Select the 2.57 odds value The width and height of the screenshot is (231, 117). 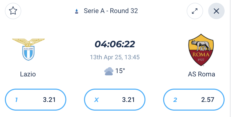click(x=208, y=100)
